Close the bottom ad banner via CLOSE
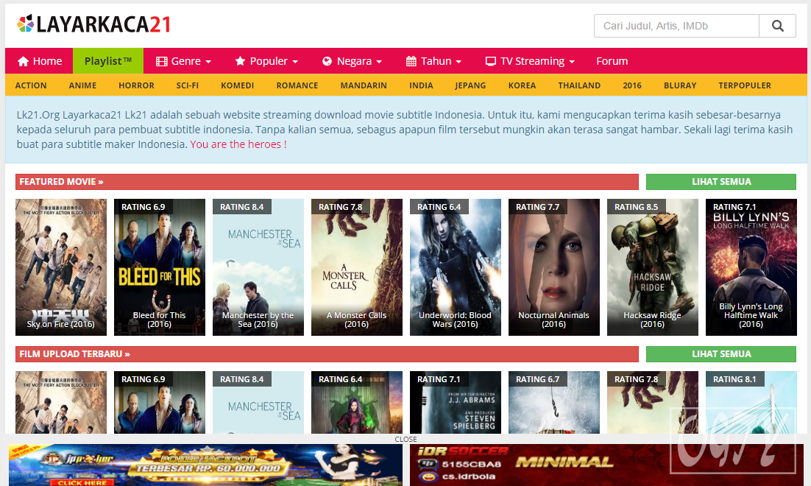811x486 pixels. point(405,439)
